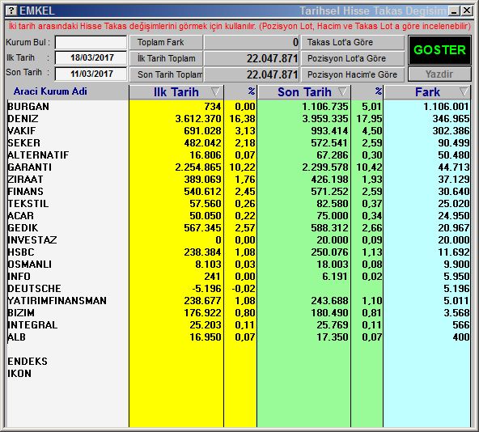Select the YATIRIMFINANSMAN row name
479x432 pixels.
pyautogui.click(x=57, y=301)
